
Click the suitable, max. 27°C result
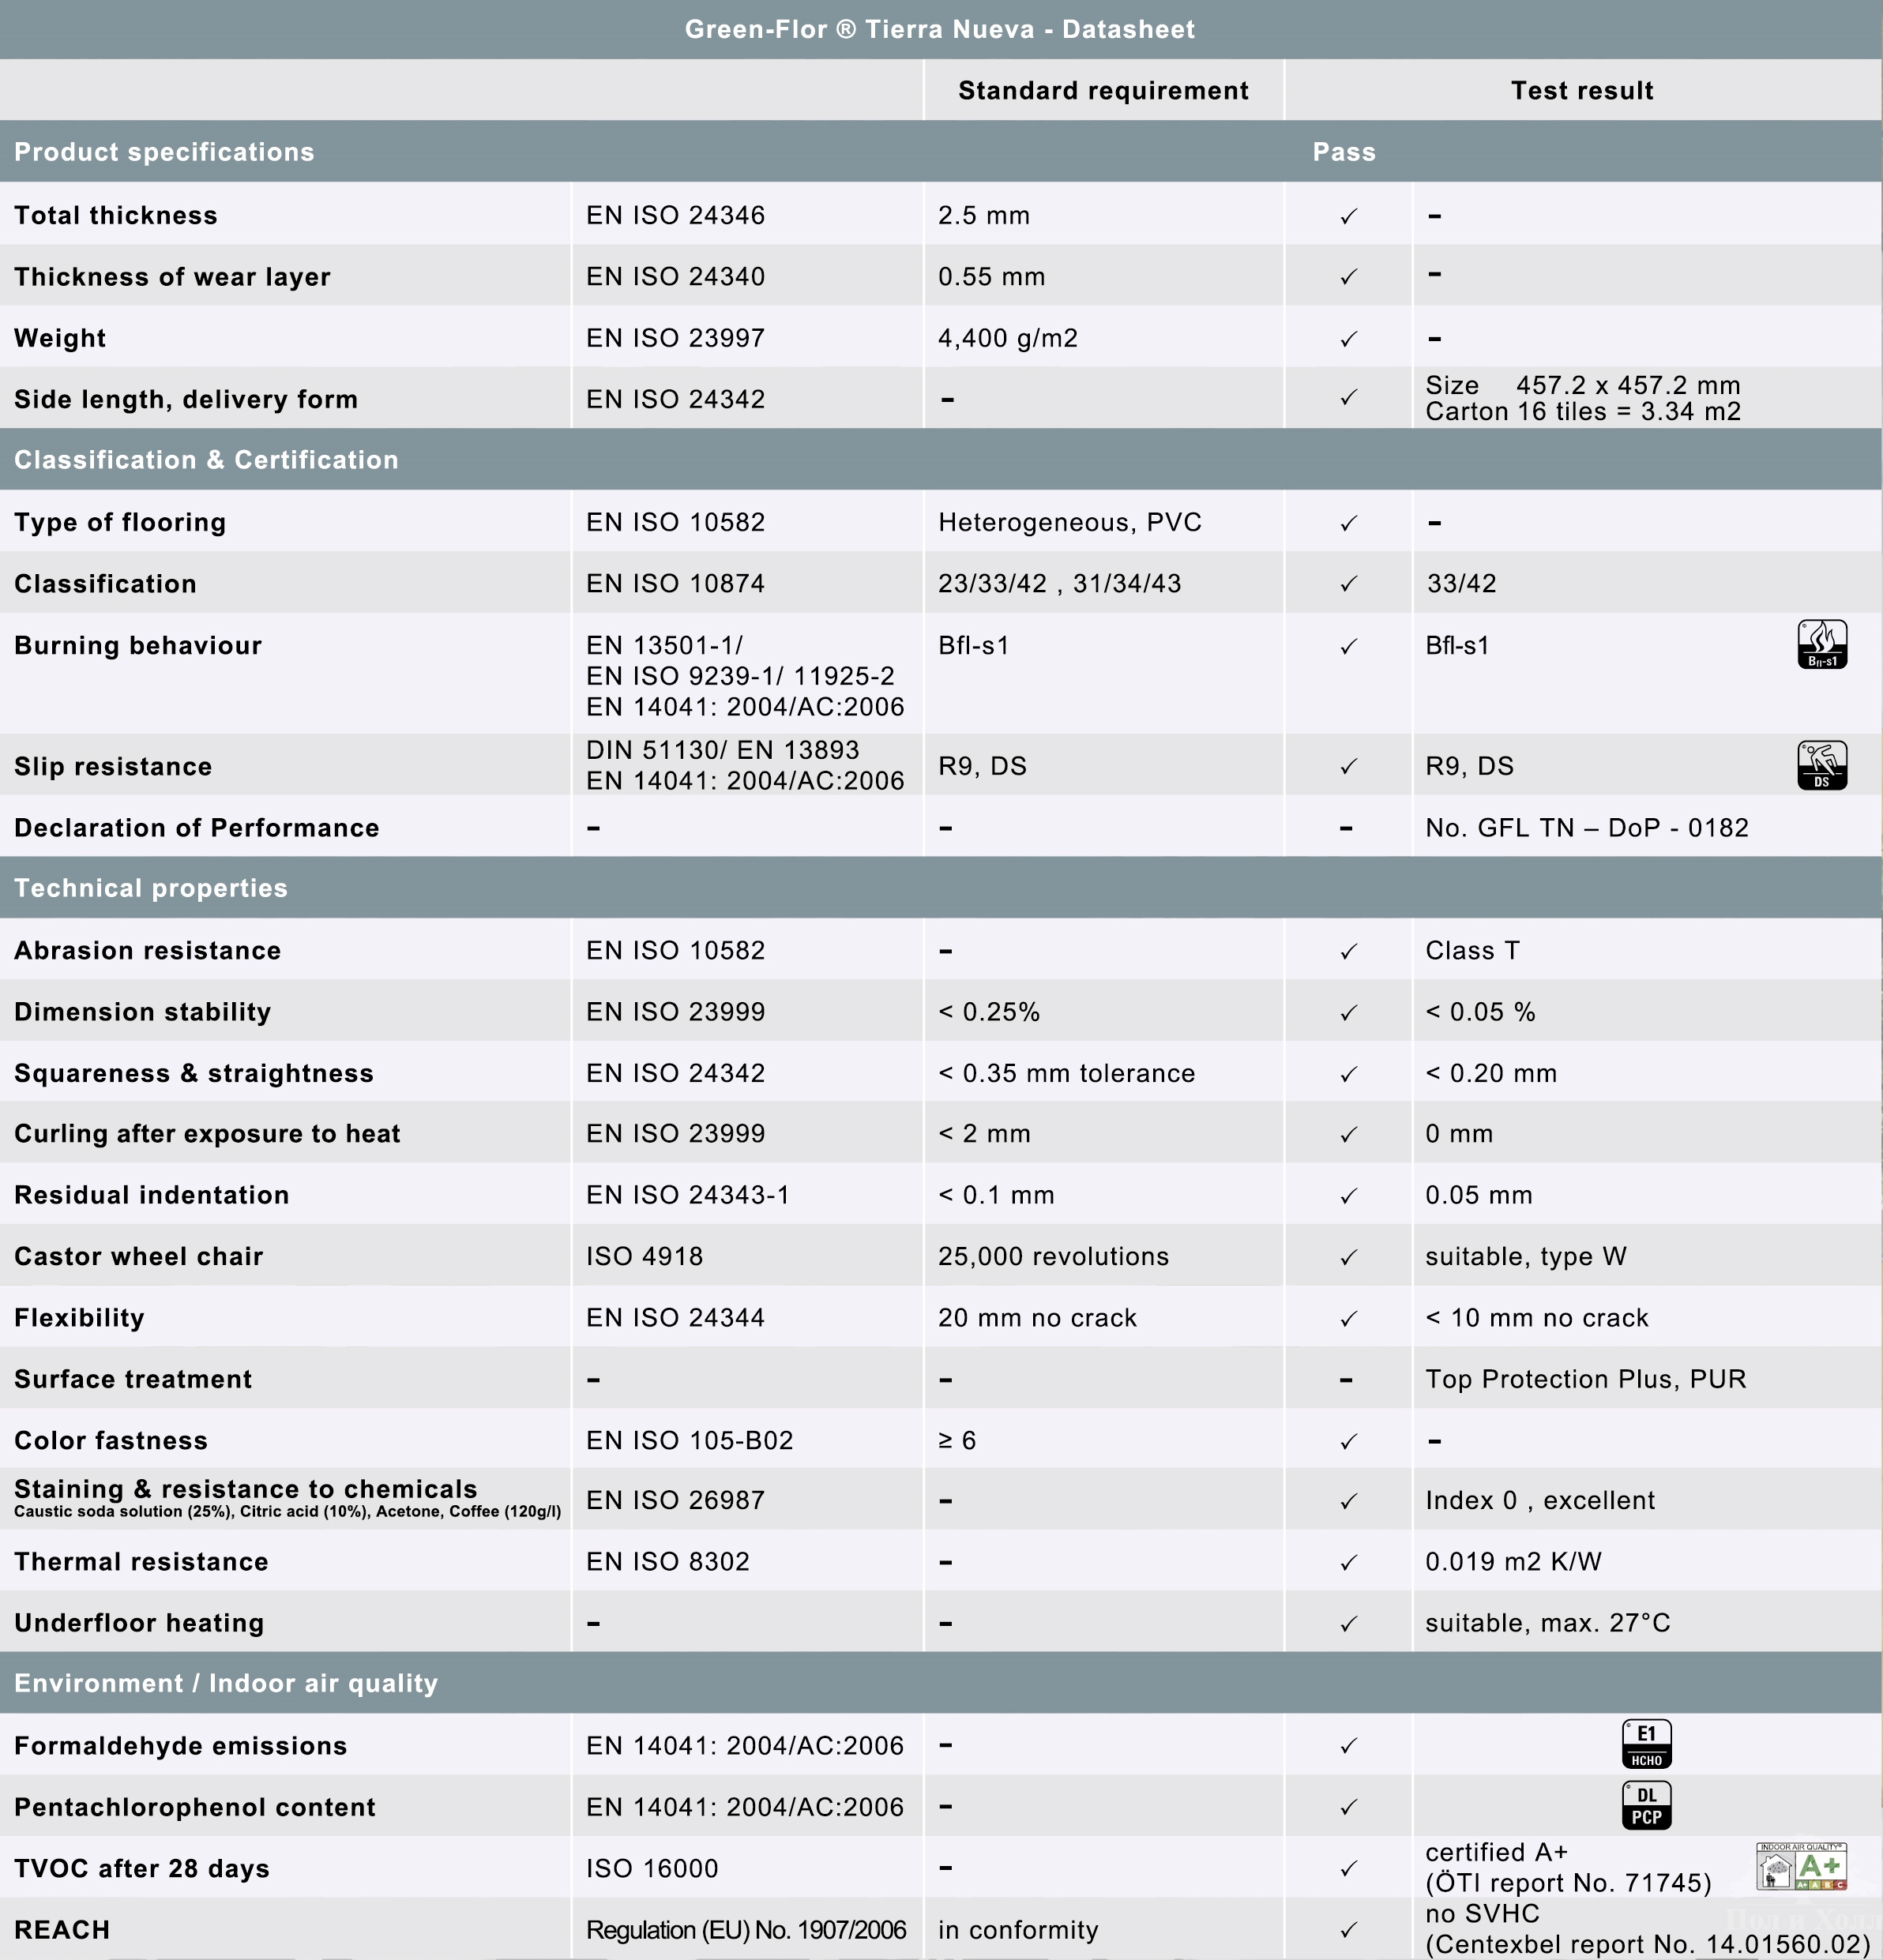[1548, 1623]
